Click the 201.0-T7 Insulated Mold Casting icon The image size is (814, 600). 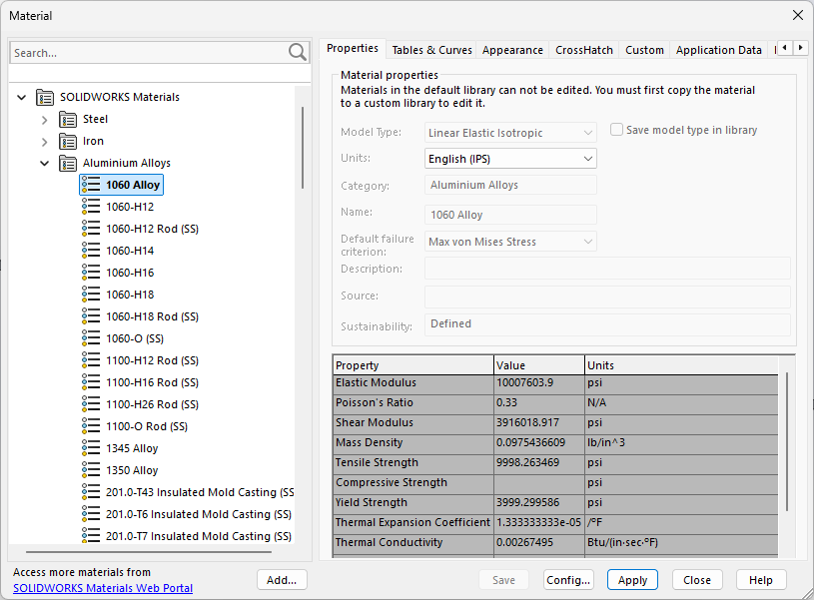coord(91,536)
